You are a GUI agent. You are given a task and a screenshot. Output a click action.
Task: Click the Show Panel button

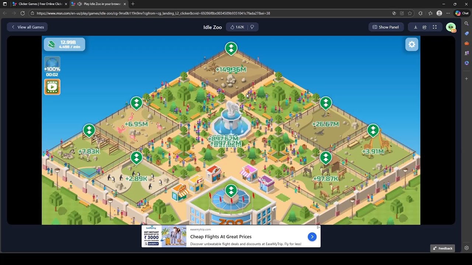click(x=386, y=27)
